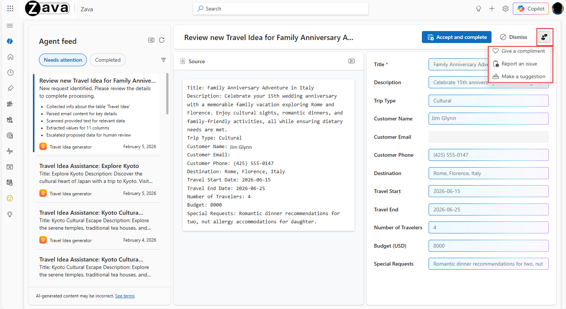Open settings gear in top bar
The image size is (566, 309).
click(505, 9)
